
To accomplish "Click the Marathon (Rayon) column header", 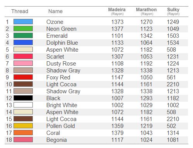I will click(x=146, y=11).
